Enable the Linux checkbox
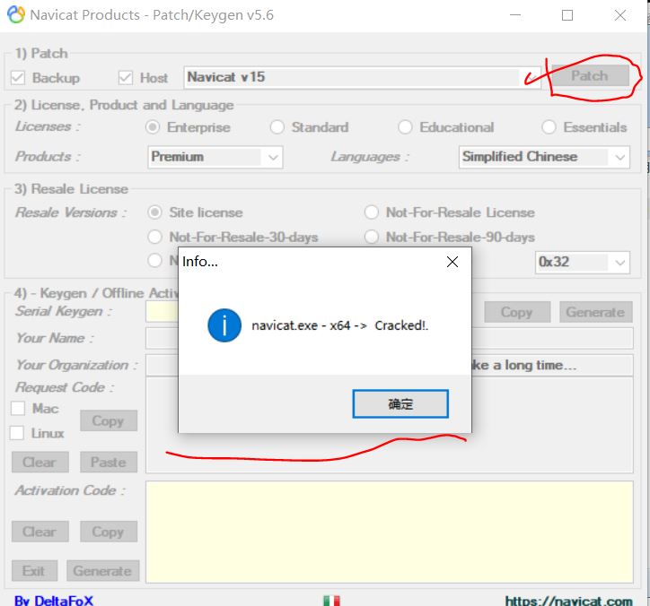This screenshot has width=650, height=606. point(18,433)
